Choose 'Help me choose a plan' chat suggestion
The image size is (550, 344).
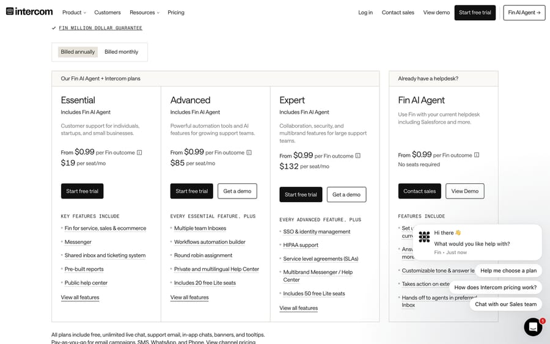pos(508,270)
